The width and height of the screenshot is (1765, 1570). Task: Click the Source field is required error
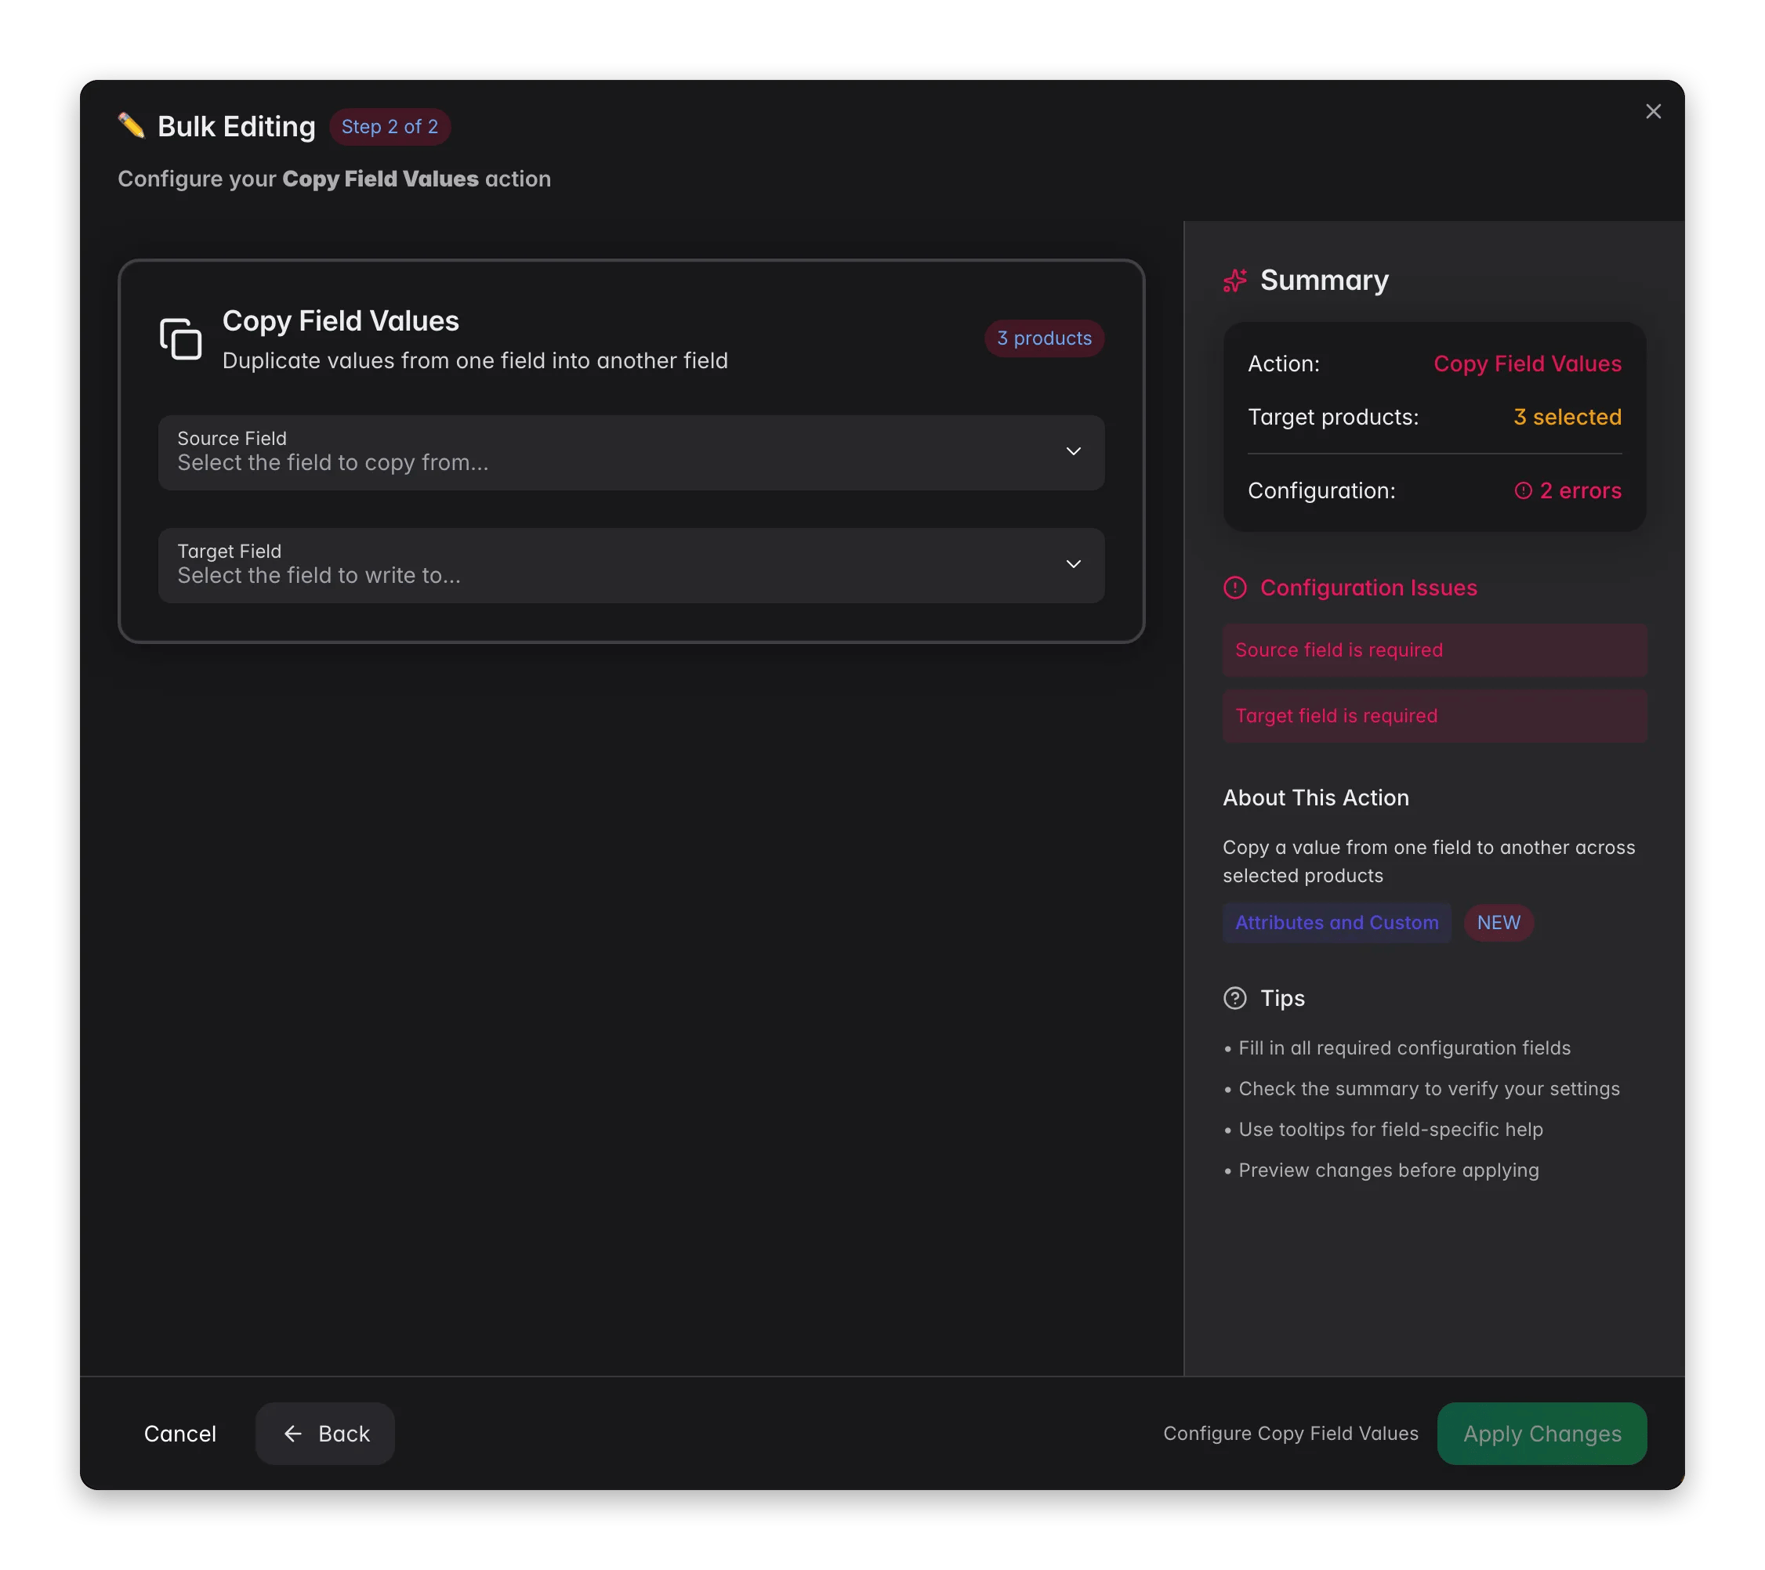point(1434,650)
